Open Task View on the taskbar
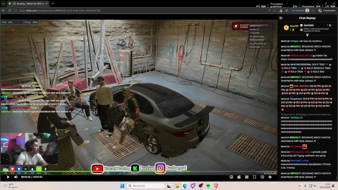This screenshot has height=190, width=338. (169, 186)
